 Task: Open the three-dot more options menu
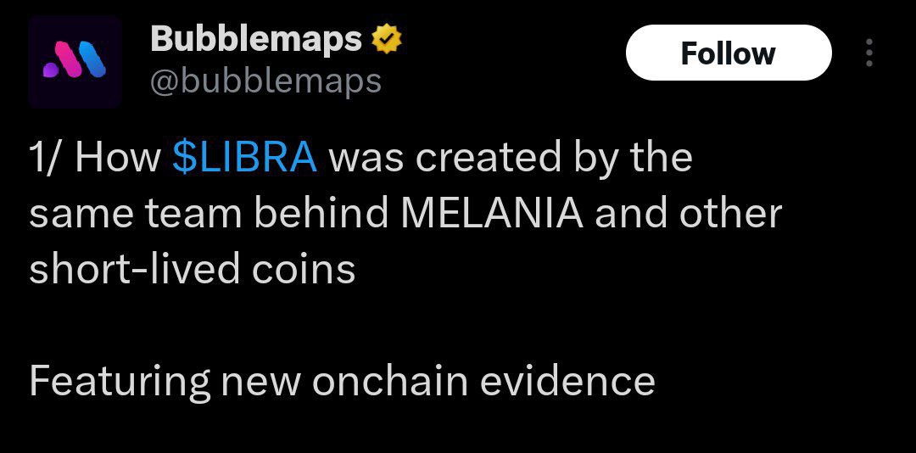coord(869,53)
